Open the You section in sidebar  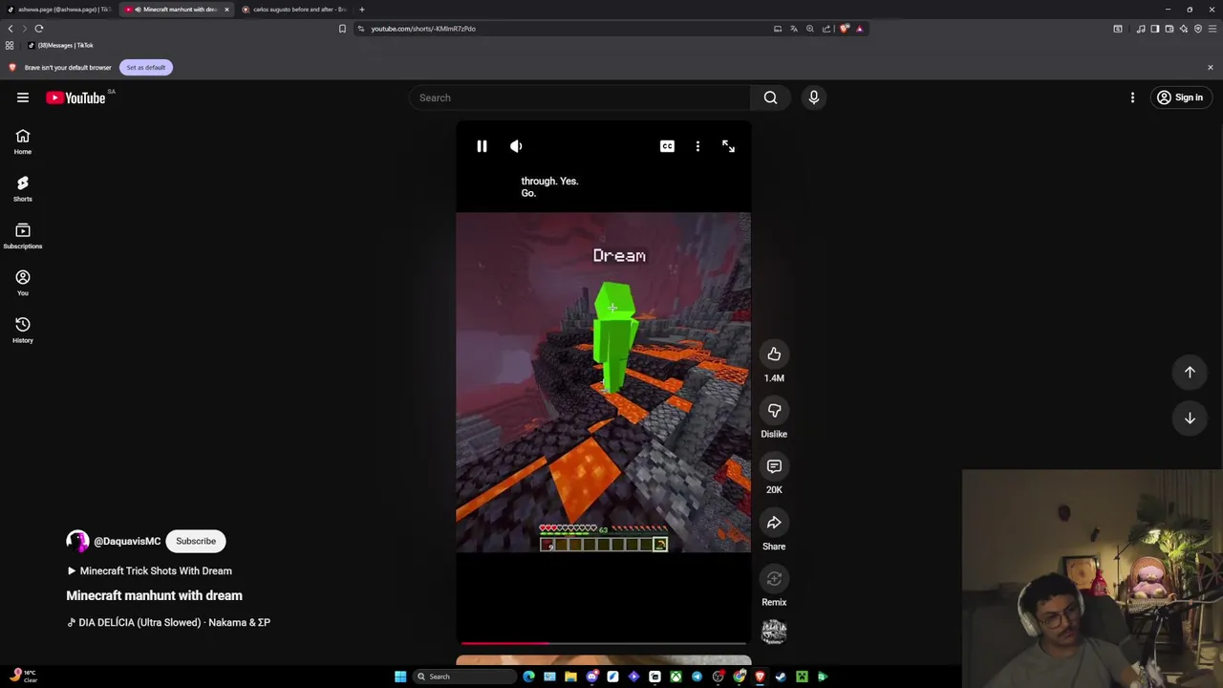(x=23, y=283)
